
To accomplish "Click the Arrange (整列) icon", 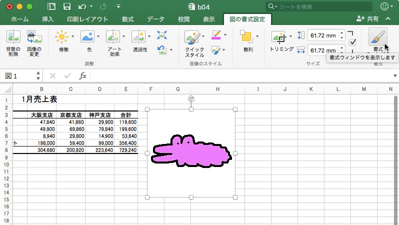I will tap(246, 36).
